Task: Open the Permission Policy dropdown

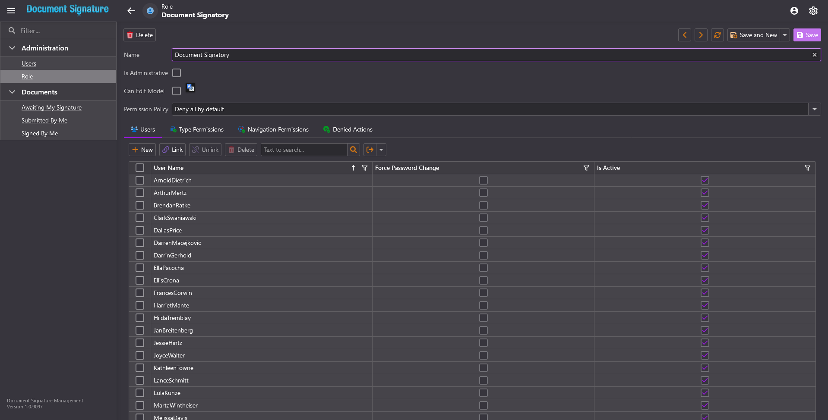Action: 814,109
